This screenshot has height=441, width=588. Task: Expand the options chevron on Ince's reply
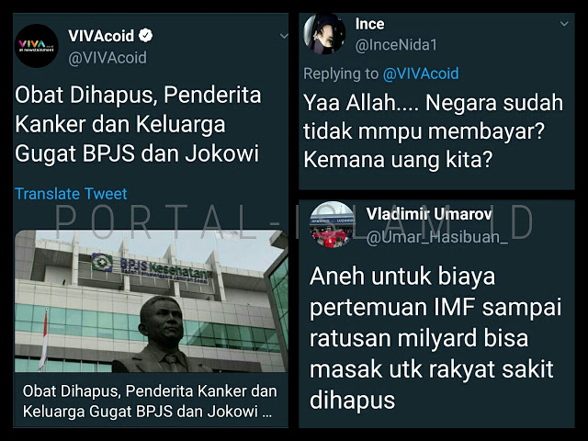coord(564,24)
